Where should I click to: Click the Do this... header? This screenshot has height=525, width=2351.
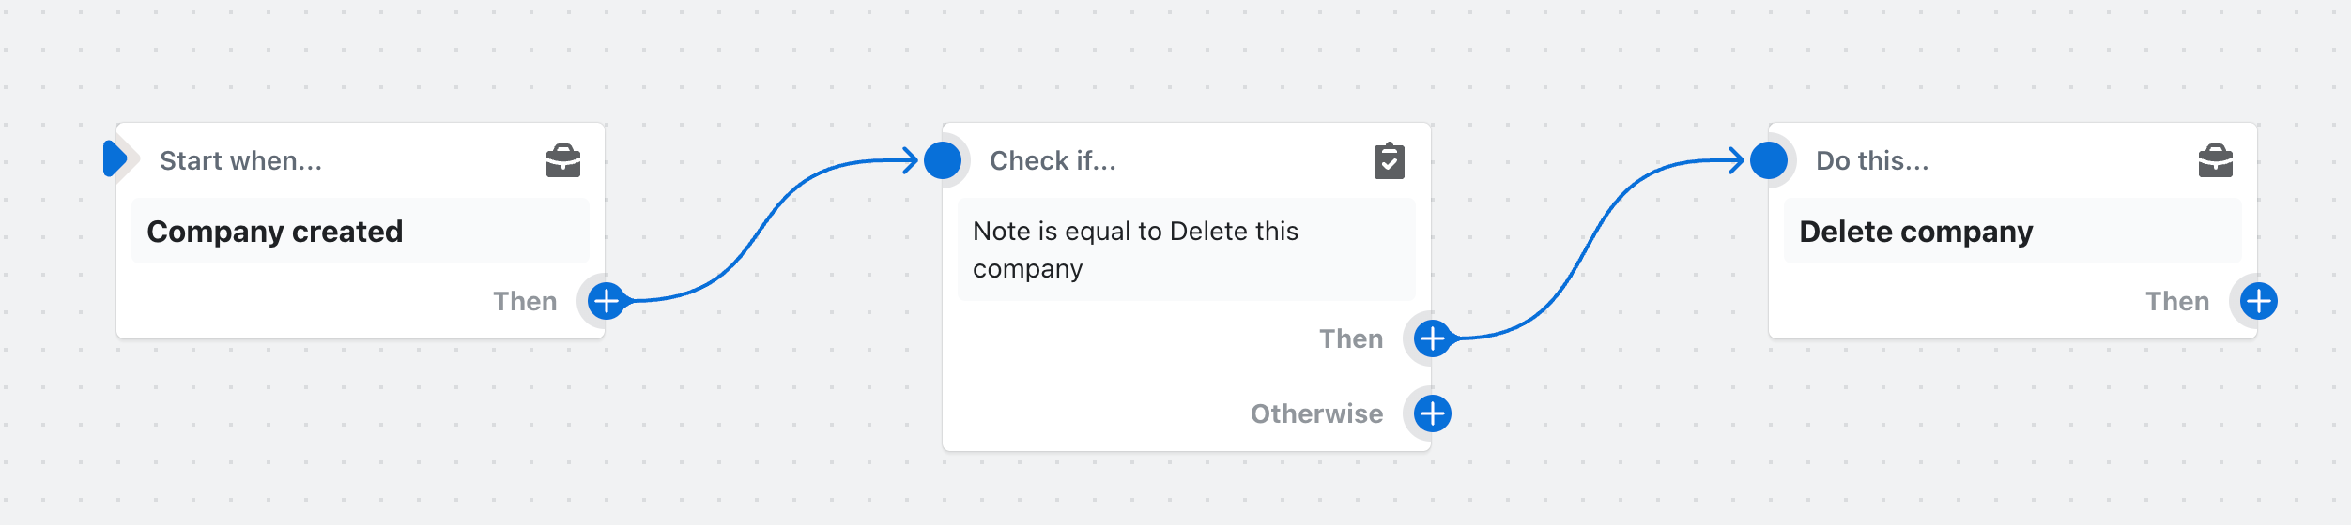tap(1872, 161)
